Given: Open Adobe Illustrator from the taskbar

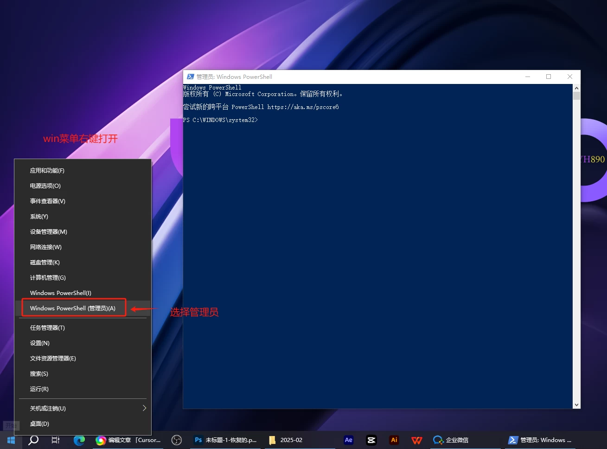Looking at the screenshot, I should (x=394, y=440).
